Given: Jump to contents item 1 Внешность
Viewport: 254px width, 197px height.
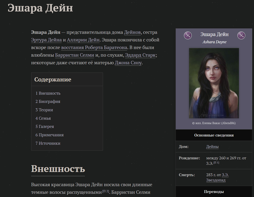Looking at the screenshot, I should pos(48,93).
